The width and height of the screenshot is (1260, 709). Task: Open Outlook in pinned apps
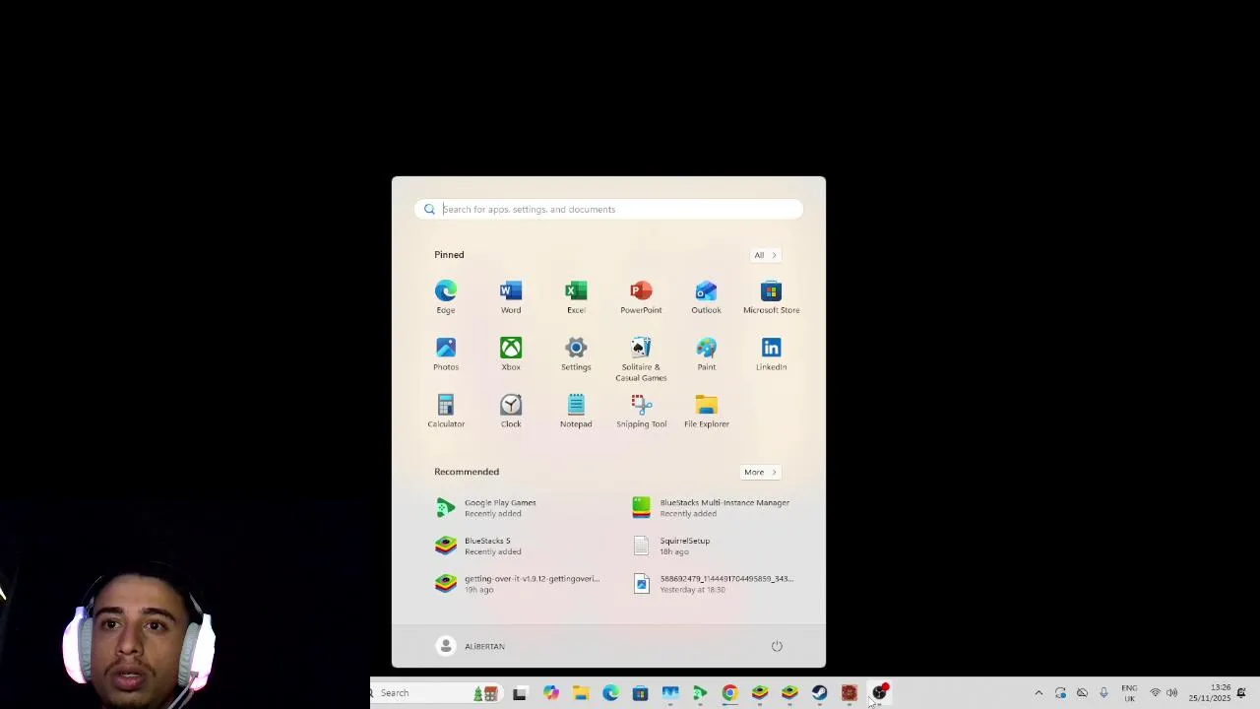coord(706,297)
